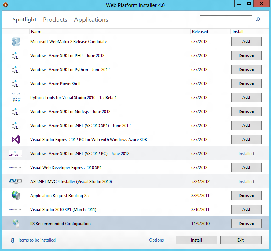
Task: Open the Products tab
Action: point(55,20)
